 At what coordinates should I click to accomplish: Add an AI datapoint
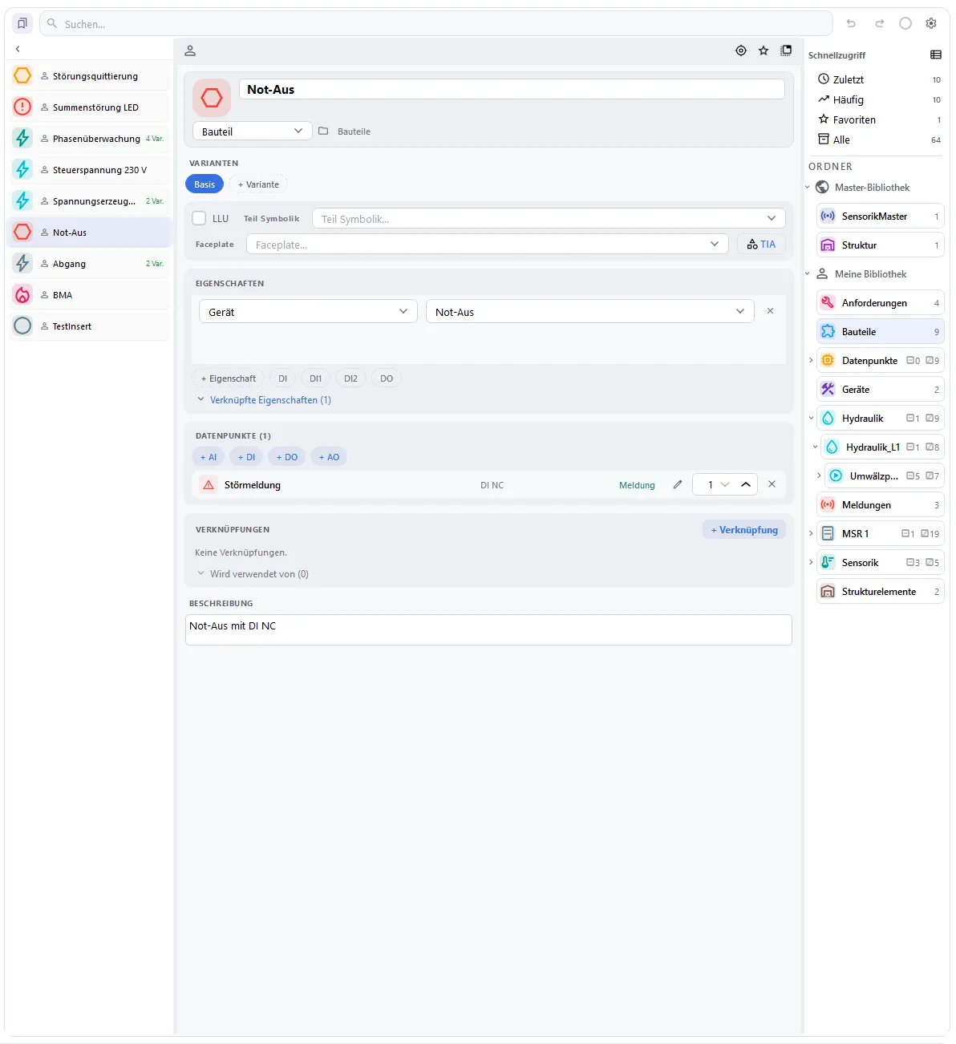(x=209, y=456)
